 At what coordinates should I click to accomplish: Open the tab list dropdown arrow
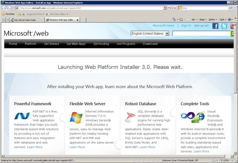coord(8,20)
